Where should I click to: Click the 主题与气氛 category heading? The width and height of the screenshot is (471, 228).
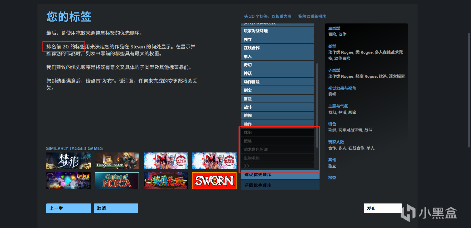click(x=338, y=106)
